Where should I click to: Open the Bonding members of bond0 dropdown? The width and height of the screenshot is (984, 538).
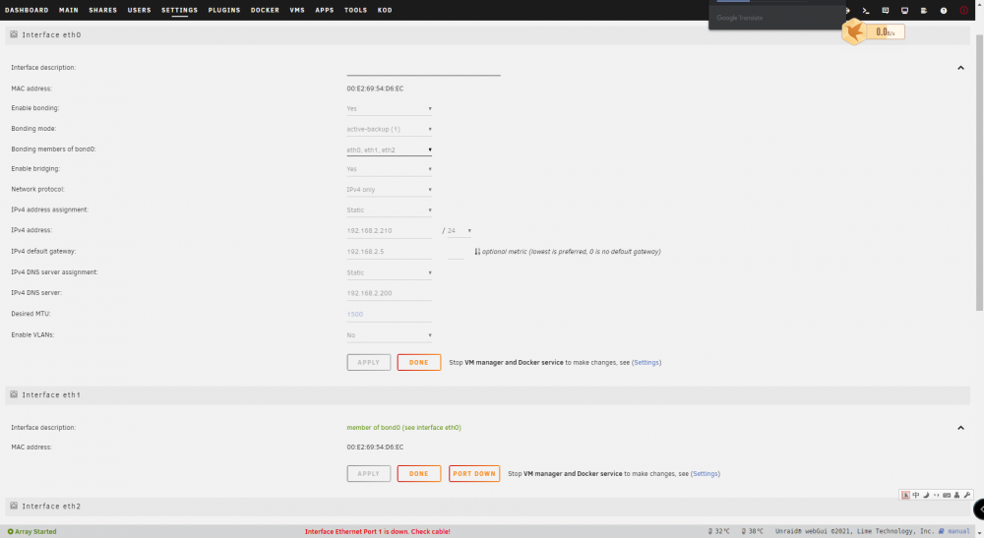389,149
